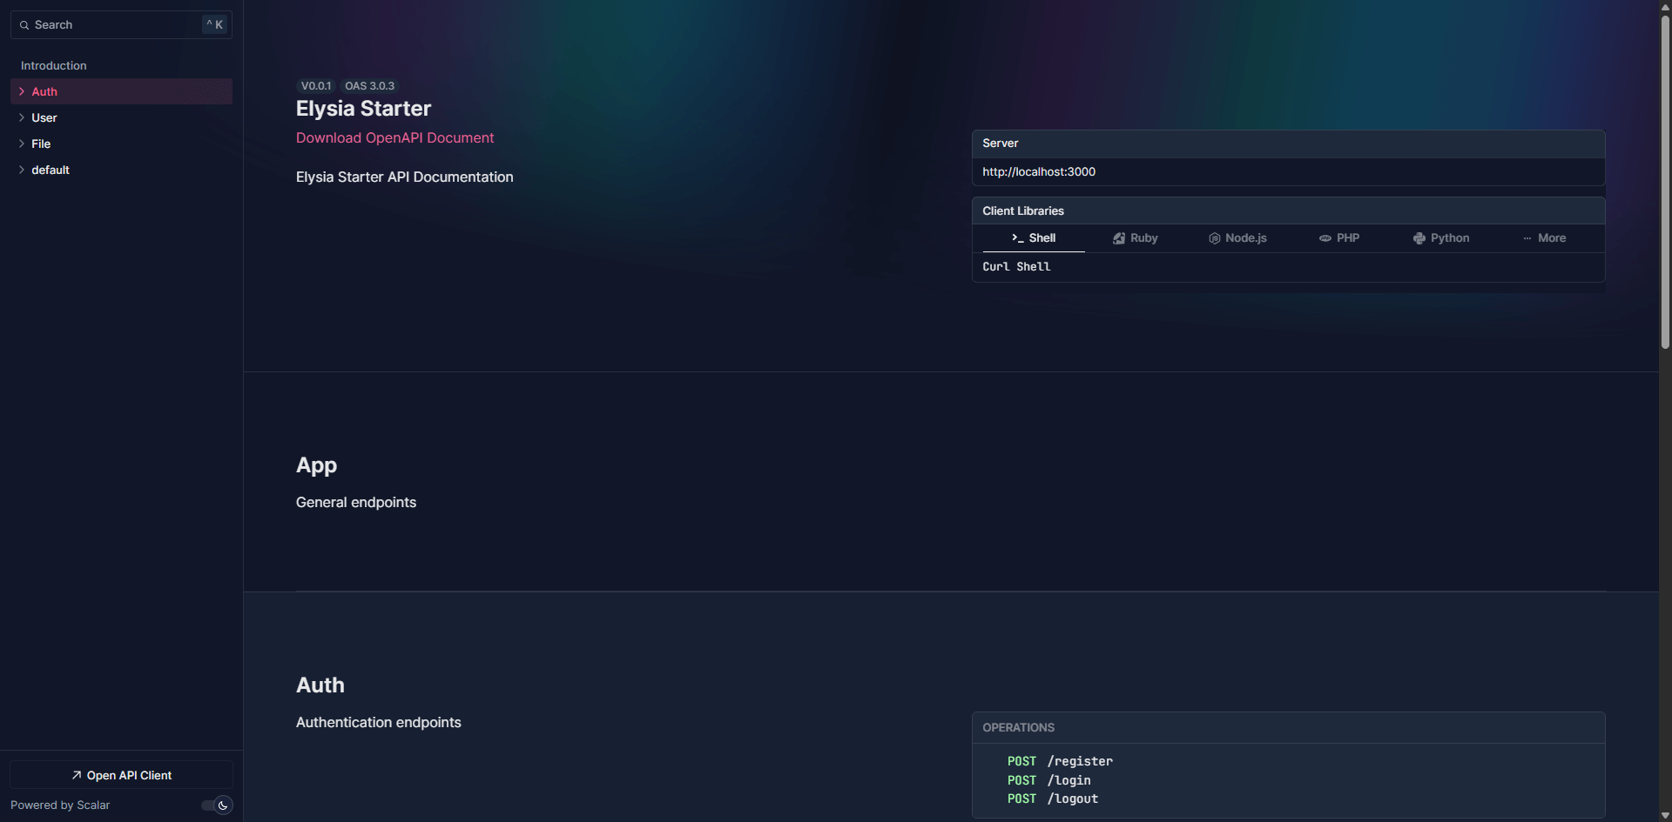This screenshot has height=822, width=1672.
Task: Switch to the Ruby client tab
Action: tap(1136, 238)
